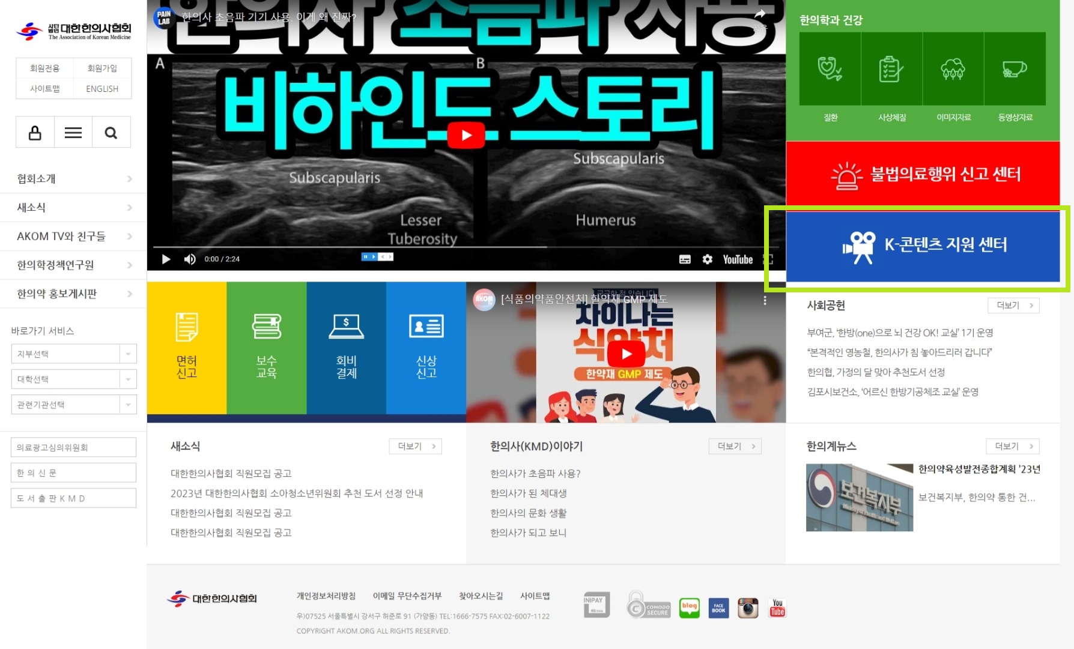This screenshot has height=649, width=1074.
Task: Select AKOM TV와 친구들 menu item
Action: [73, 237]
